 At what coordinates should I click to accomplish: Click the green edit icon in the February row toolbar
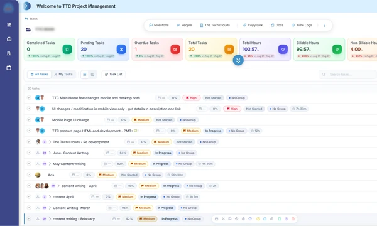point(280,219)
